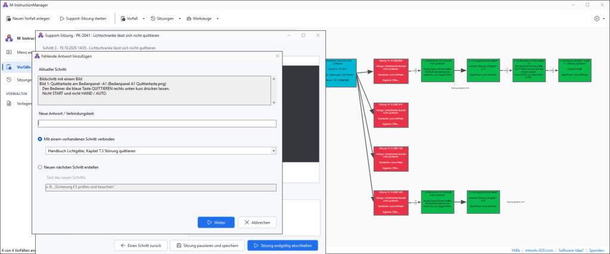
Task: Go back with Einen Schritt zurück
Action: (x=141, y=246)
